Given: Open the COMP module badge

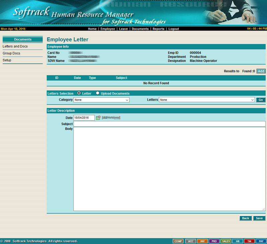Looking at the screenshot, I should pyautogui.click(x=178, y=241).
